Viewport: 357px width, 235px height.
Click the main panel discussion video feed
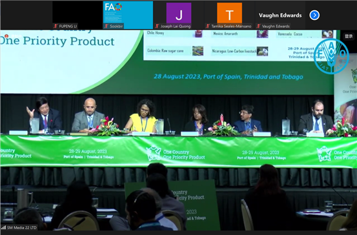tap(178, 130)
